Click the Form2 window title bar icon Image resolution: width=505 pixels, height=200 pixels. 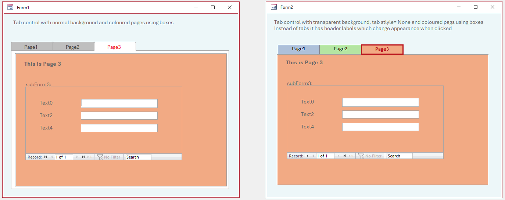[x=274, y=7]
